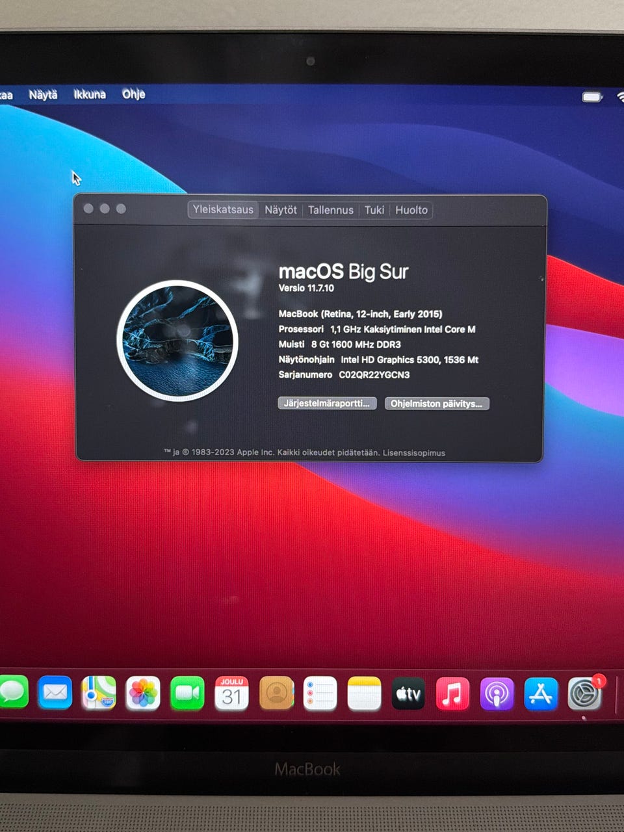Minimize the About This Mac window
Viewport: 624px width, 832px height.
105,209
